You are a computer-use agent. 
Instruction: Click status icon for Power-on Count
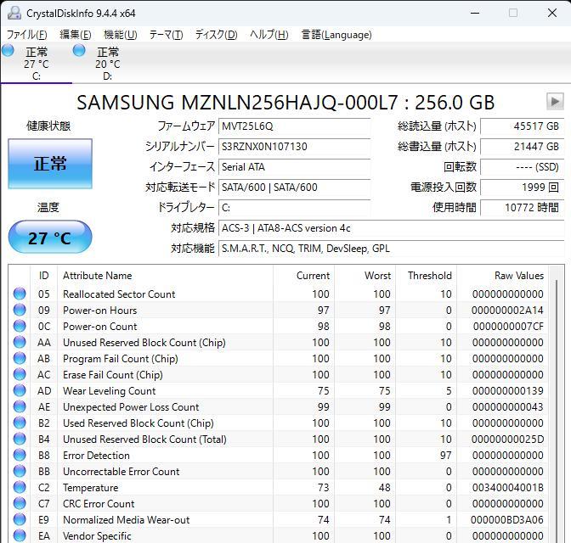20,327
